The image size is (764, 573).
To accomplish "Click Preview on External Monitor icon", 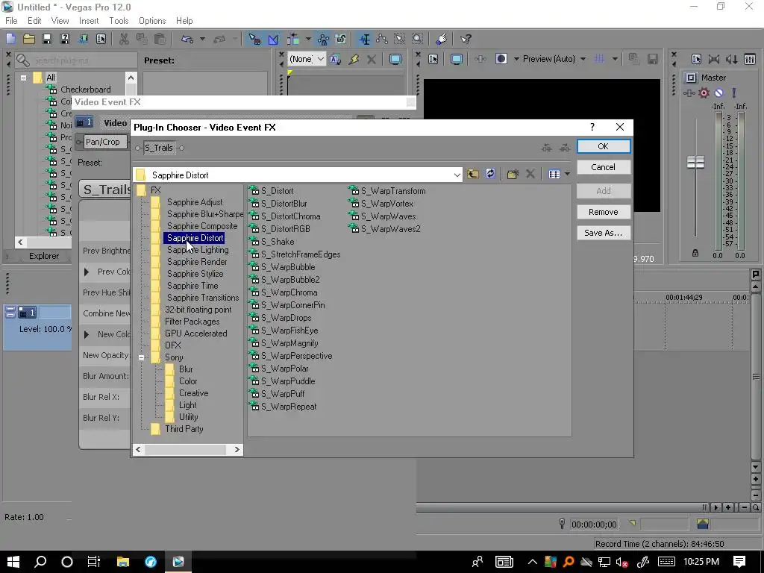I will (456, 59).
